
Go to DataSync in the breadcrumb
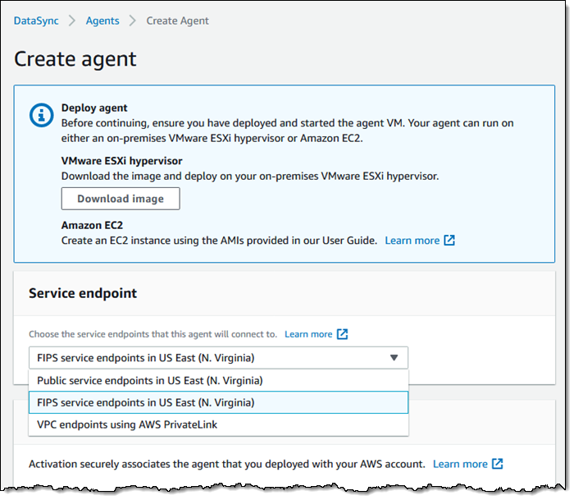[x=36, y=21]
